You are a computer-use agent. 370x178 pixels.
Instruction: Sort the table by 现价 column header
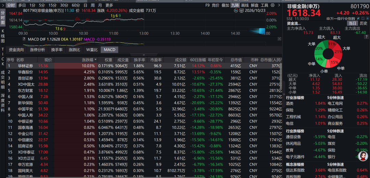[x=48, y=60]
